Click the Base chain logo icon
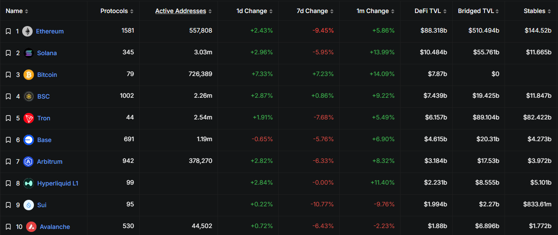The height and width of the screenshot is (235, 558). coord(29,140)
